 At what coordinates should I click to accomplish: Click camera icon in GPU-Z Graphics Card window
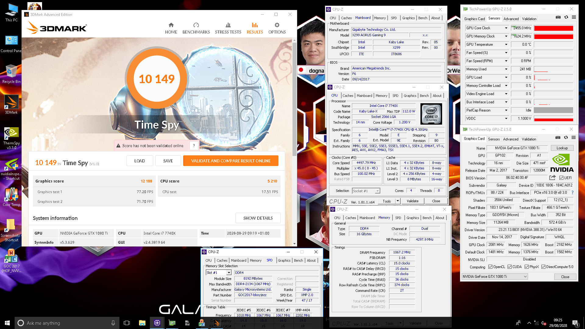558,138
